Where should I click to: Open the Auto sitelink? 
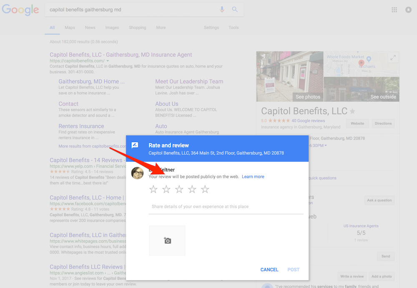(x=161, y=126)
